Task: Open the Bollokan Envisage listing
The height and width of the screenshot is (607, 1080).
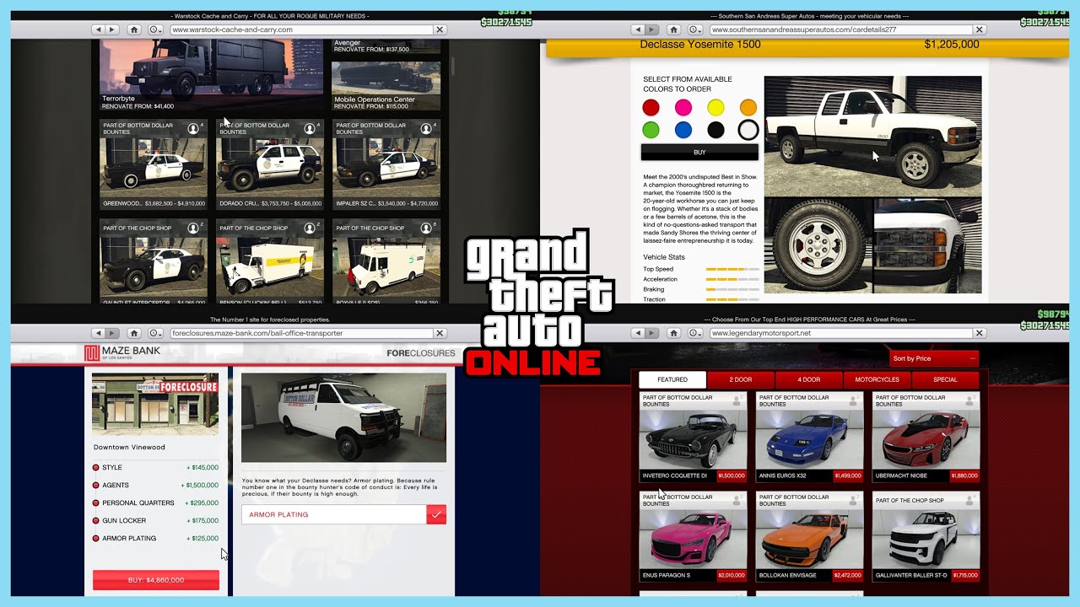Action: click(809, 537)
